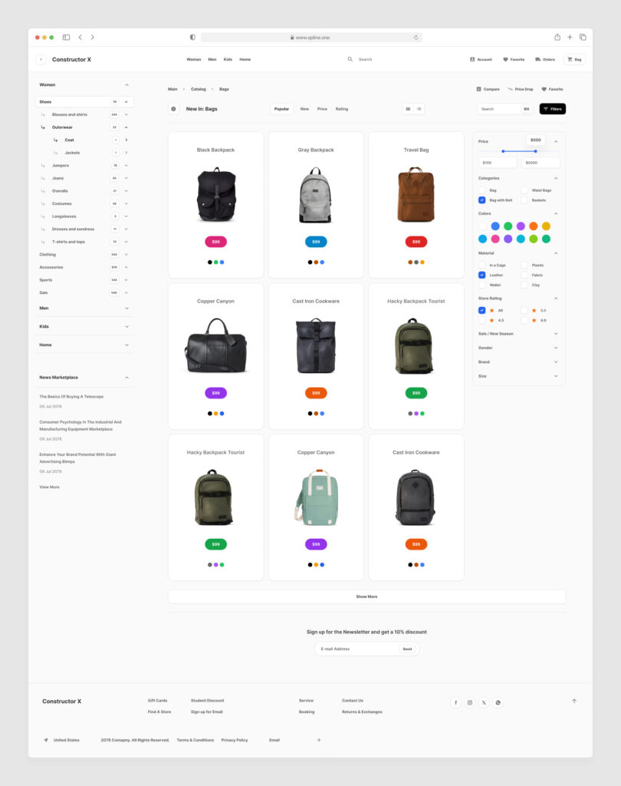
Task: Expand the Brand filter
Action: coord(556,362)
